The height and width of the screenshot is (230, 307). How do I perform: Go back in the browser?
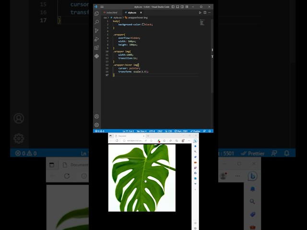[111, 141]
